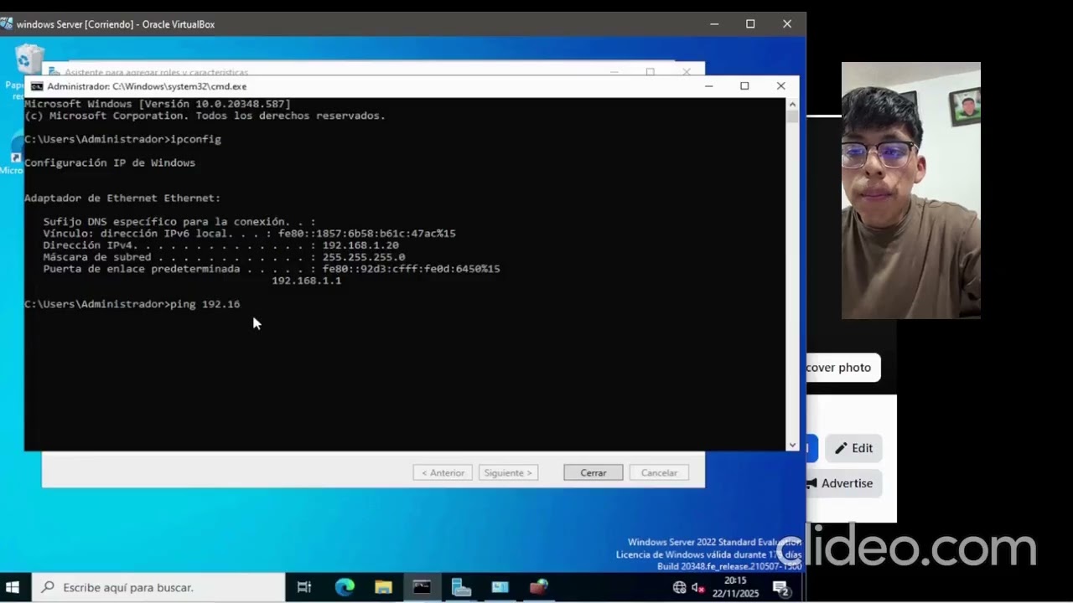Click the subnet mask 255.255.255.0 text
1073x603 pixels.
click(x=364, y=257)
